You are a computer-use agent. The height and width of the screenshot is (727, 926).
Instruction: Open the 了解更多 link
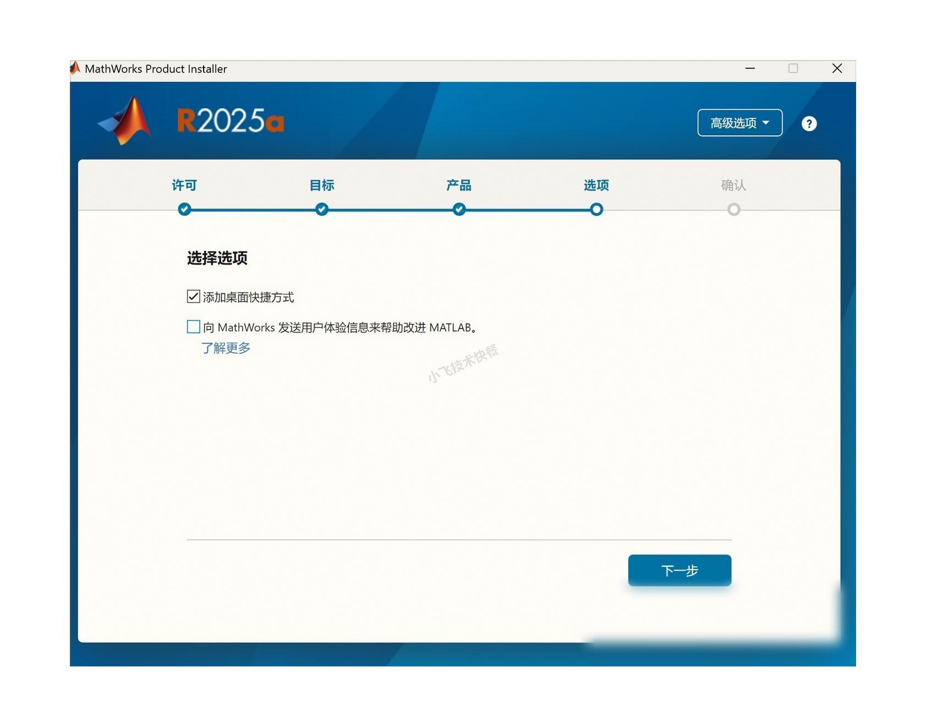(x=226, y=348)
